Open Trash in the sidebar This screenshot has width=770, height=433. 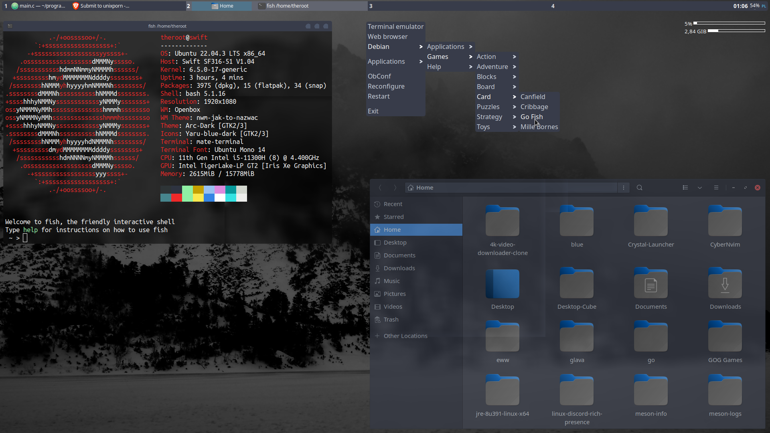(416, 320)
